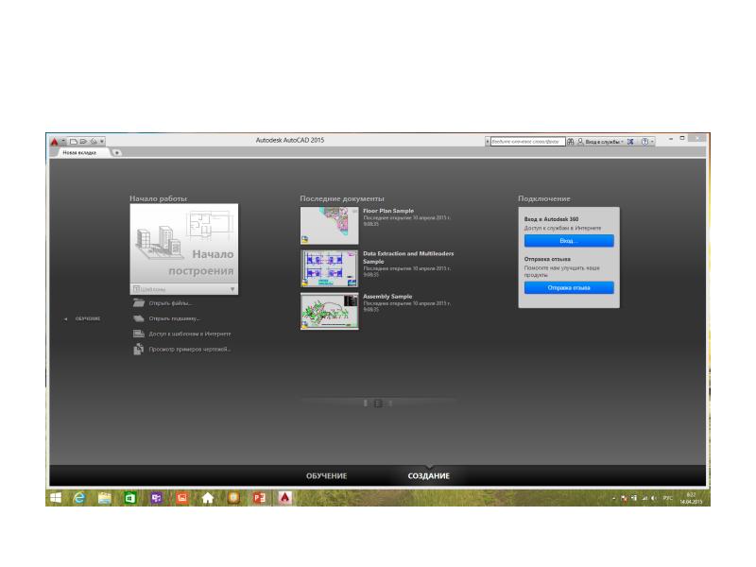756x567 pixels.
Task: Click Доступ к шаблонам в Интернете link
Action: [190, 334]
